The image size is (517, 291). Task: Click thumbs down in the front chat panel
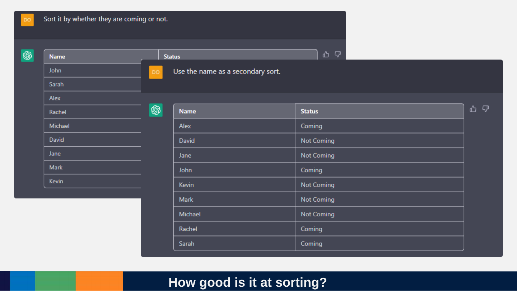coord(485,109)
